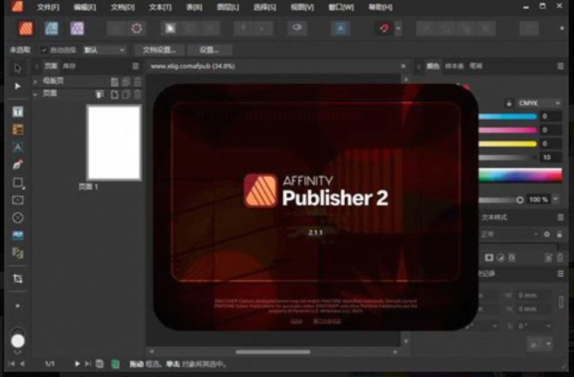
Task: Click the 设置... button
Action: pos(209,50)
